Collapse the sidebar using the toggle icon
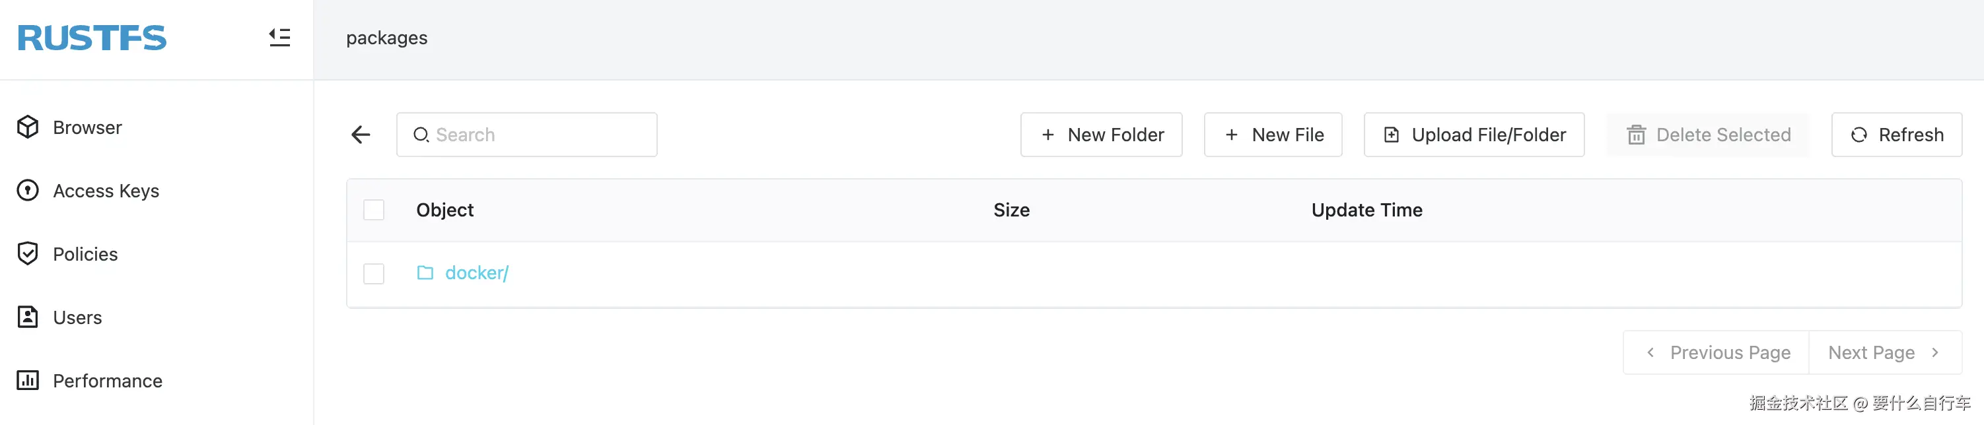1984x425 pixels. [279, 37]
